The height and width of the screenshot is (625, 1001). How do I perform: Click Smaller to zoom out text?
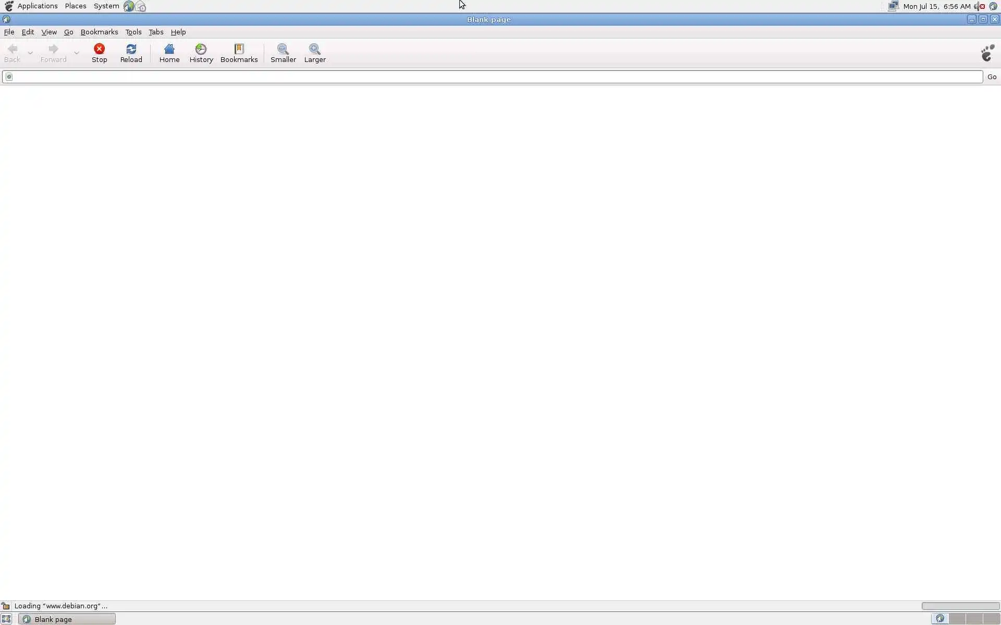coord(283,53)
